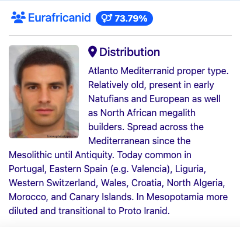Open the composite face thumbnail image
This screenshot has height=227, width=240.
(x=44, y=92)
